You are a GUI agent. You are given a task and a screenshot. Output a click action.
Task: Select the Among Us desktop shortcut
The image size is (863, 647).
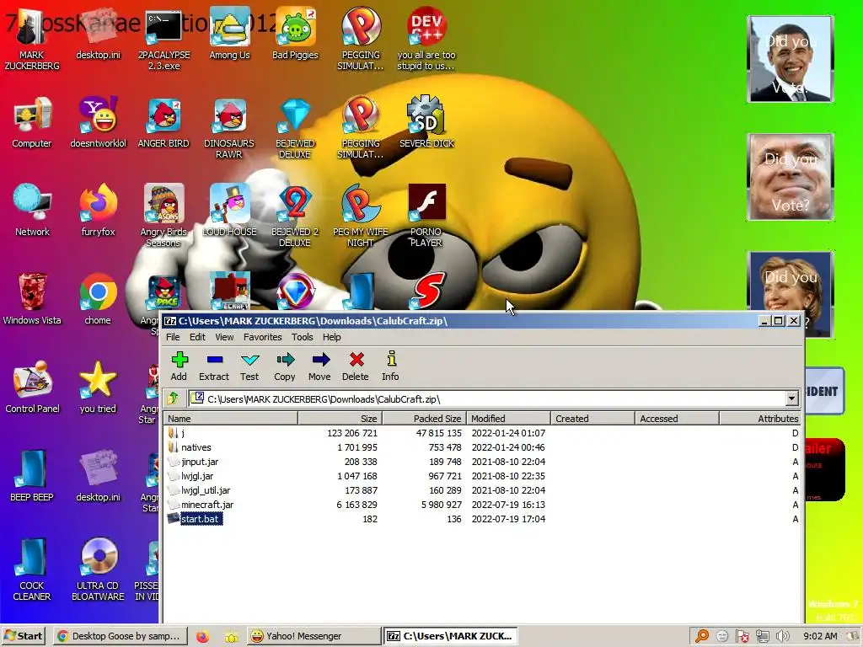pos(229,34)
